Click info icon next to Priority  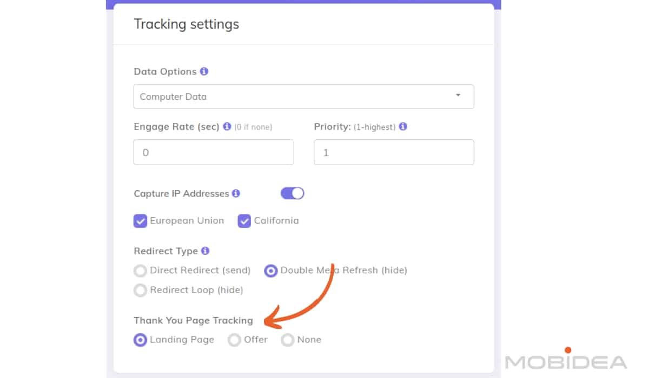(x=403, y=126)
